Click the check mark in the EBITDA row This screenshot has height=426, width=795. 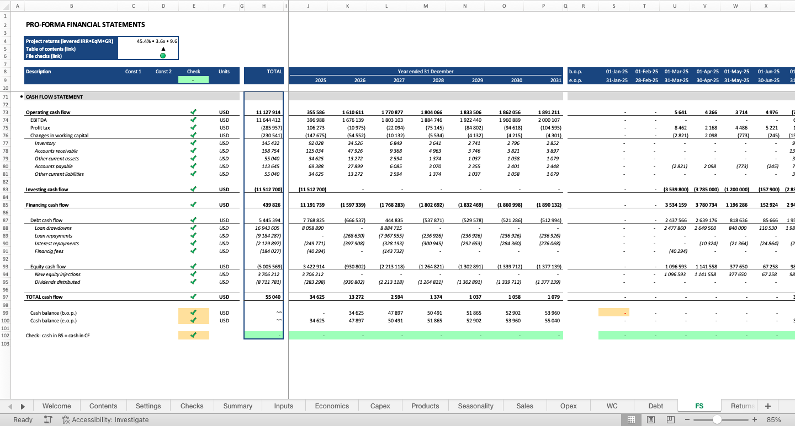tap(193, 120)
